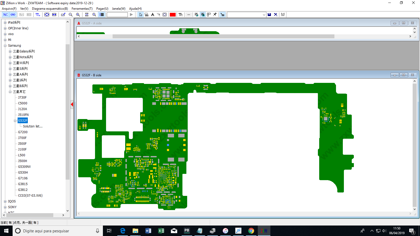
Task: Select the circle-in-square shape tool
Action: pos(165,15)
